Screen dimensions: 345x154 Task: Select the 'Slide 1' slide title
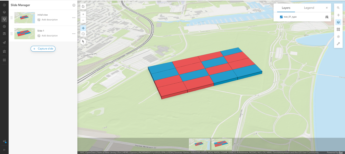41,31
